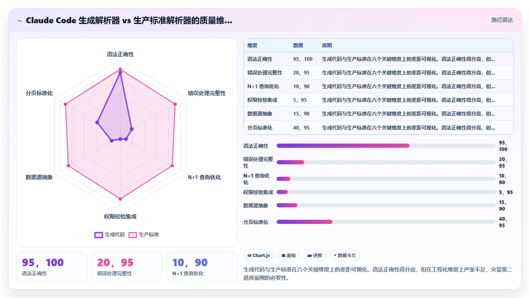Click the 权限校验集成 progress bar
The height and width of the screenshot is (298, 530).
point(386,192)
